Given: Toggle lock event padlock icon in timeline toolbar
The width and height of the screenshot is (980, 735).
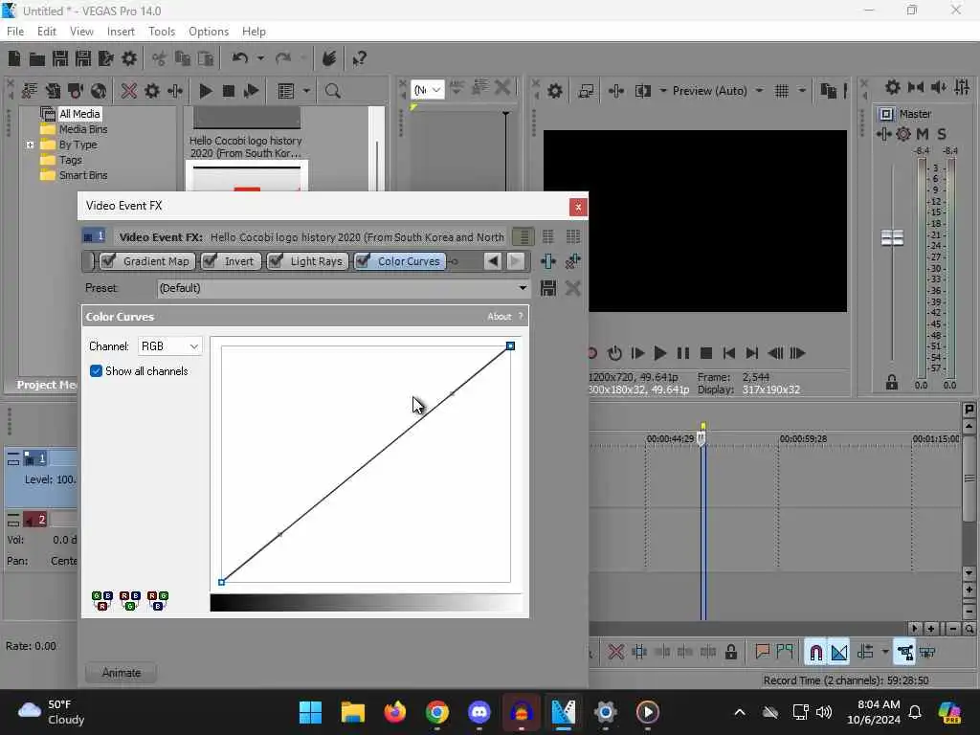Looking at the screenshot, I should point(730,653).
